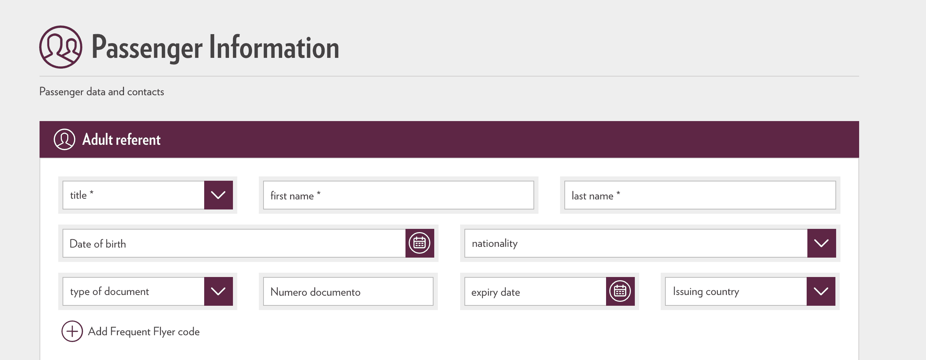Image resolution: width=926 pixels, height=360 pixels.
Task: Click the Adult referent person icon
Action: (64, 139)
